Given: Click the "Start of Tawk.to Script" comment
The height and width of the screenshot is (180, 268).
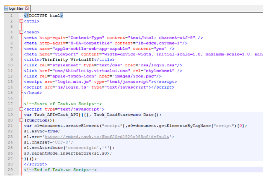Looking at the screenshot, I should [63, 103].
